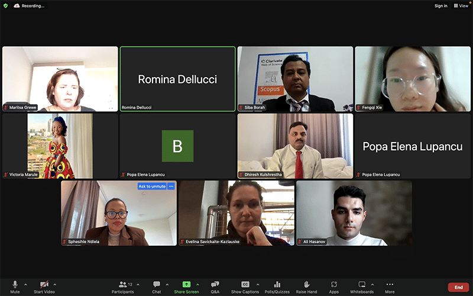This screenshot has height=296, width=473.
Task: Toggle Raise Hand in the toolbar
Action: (306, 287)
